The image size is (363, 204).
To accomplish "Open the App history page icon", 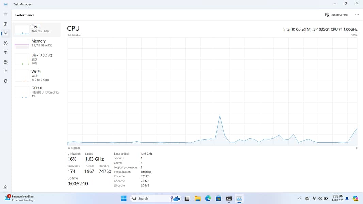I will coord(5,43).
